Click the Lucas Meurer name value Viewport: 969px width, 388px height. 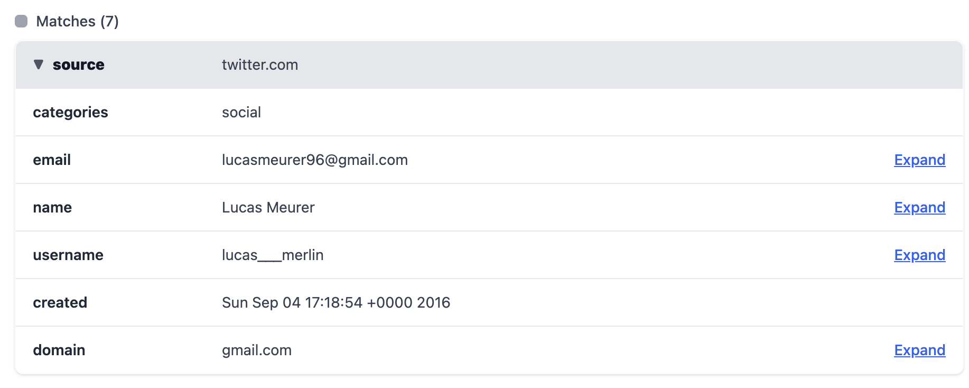268,207
